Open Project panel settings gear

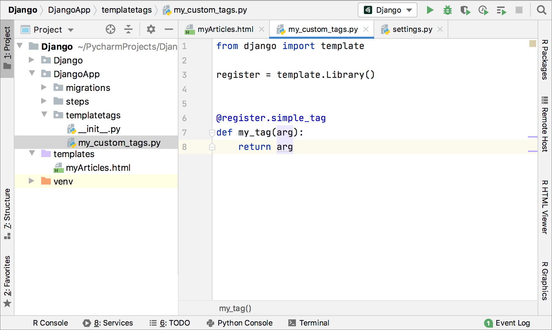(x=151, y=30)
